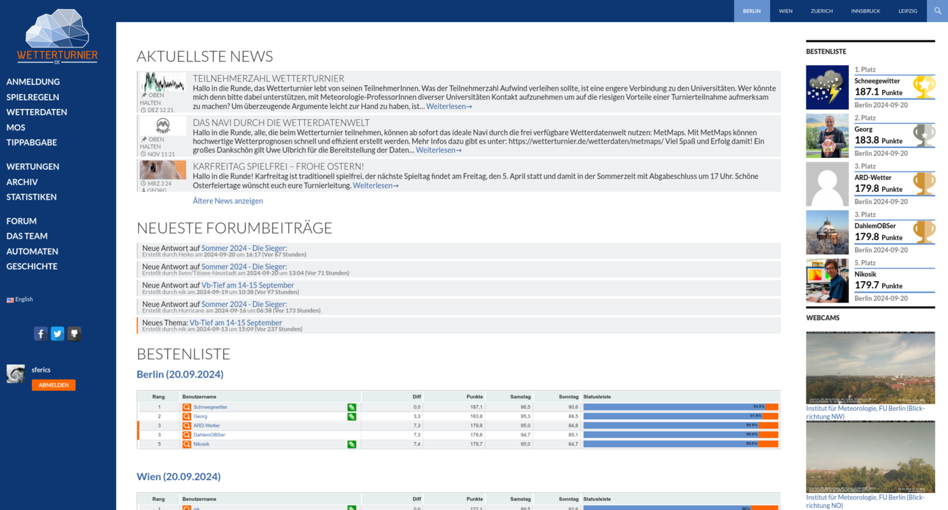The image size is (948, 510).
Task: Select the Wien city tab
Action: click(x=786, y=11)
